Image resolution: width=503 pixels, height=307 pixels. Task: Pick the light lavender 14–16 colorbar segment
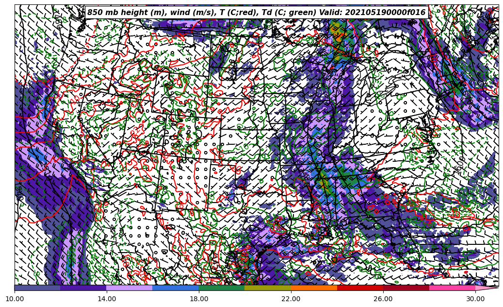coord(130,288)
